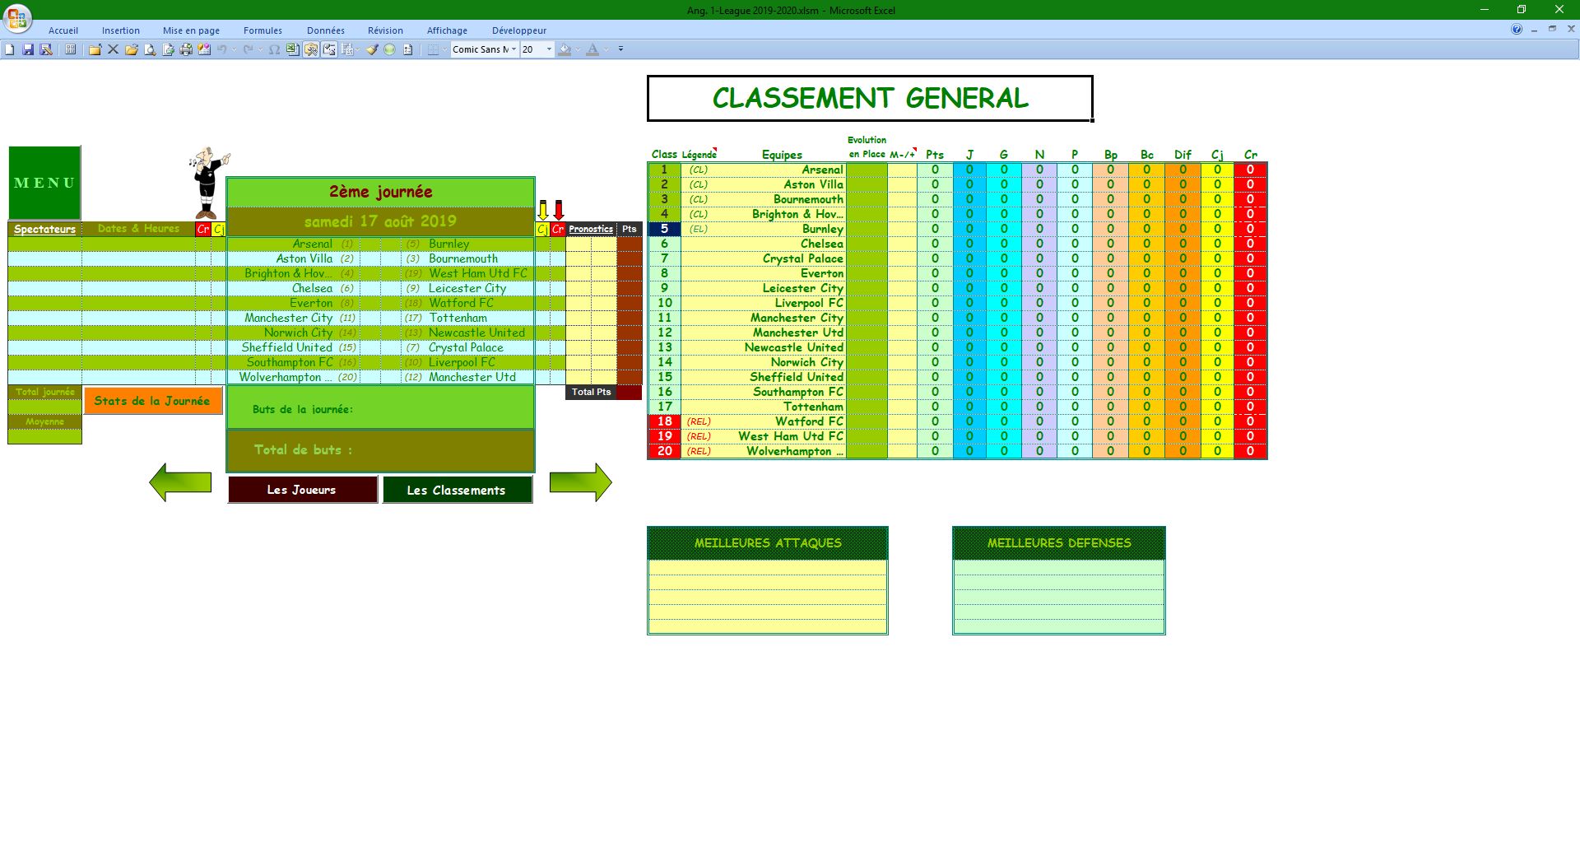The width and height of the screenshot is (1580, 856).
Task: Open the Formules ribbon tab
Action: pos(263,30)
